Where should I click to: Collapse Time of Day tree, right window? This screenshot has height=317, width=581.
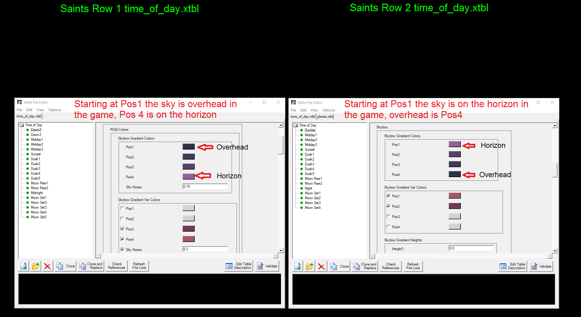[x=295, y=125]
